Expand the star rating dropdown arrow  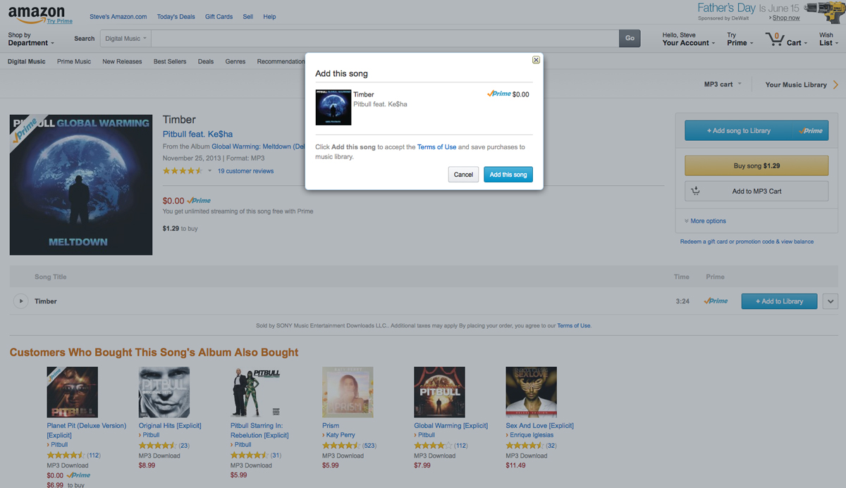point(209,171)
